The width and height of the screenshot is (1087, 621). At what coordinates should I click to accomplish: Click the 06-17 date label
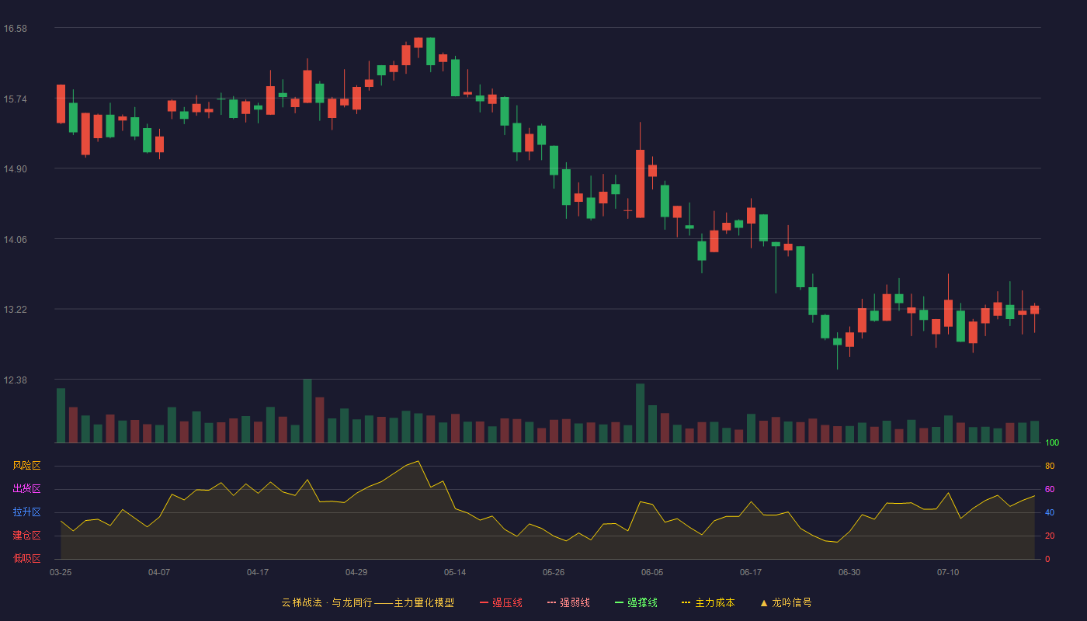pyautogui.click(x=751, y=572)
